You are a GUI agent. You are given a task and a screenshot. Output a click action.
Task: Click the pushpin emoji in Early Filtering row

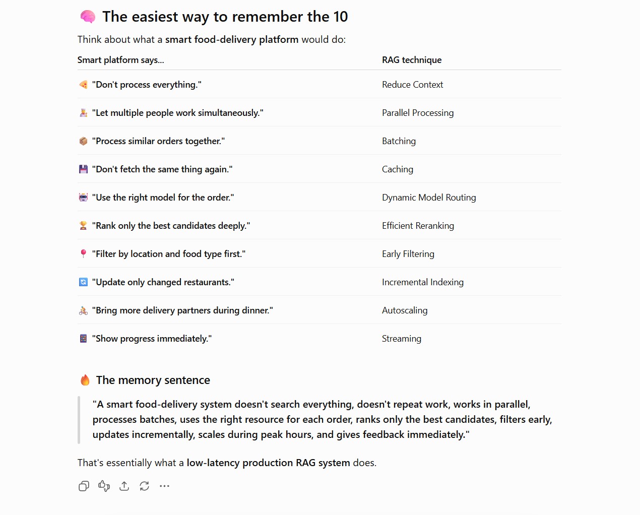(84, 254)
